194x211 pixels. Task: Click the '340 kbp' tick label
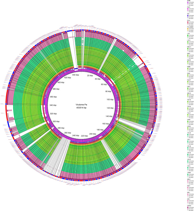[x=53, y=105]
